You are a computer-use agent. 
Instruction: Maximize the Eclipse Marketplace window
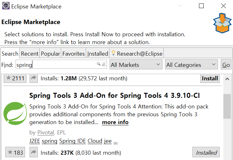pos(201,6)
